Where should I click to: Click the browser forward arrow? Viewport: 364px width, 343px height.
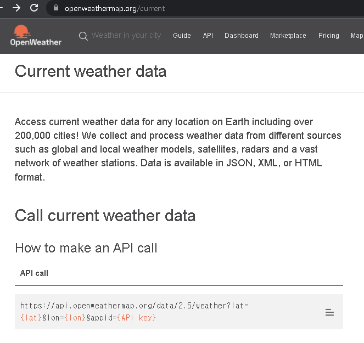pos(16,8)
